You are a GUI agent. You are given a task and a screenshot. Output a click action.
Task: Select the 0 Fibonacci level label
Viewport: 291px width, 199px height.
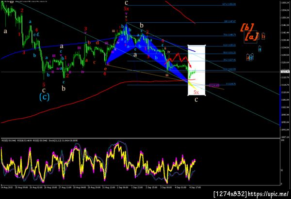point(231,84)
